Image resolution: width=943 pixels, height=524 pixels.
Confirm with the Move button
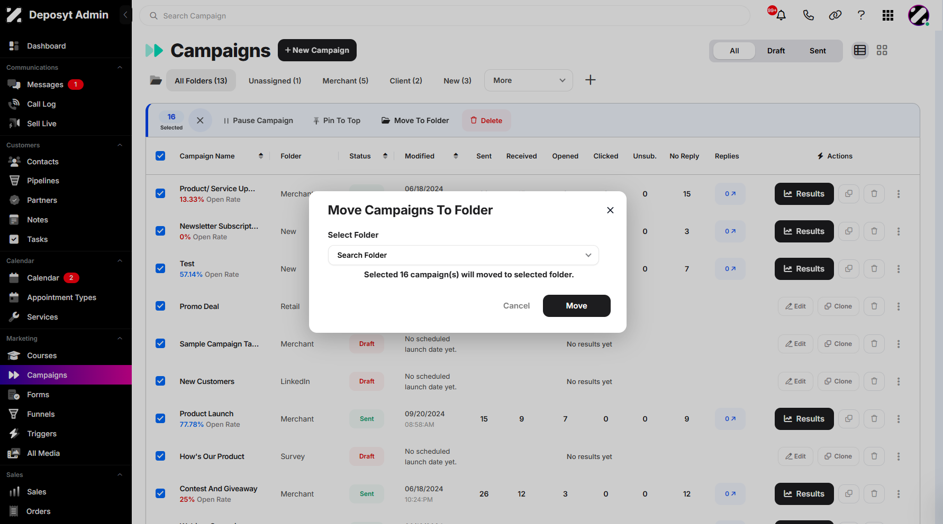[577, 306]
